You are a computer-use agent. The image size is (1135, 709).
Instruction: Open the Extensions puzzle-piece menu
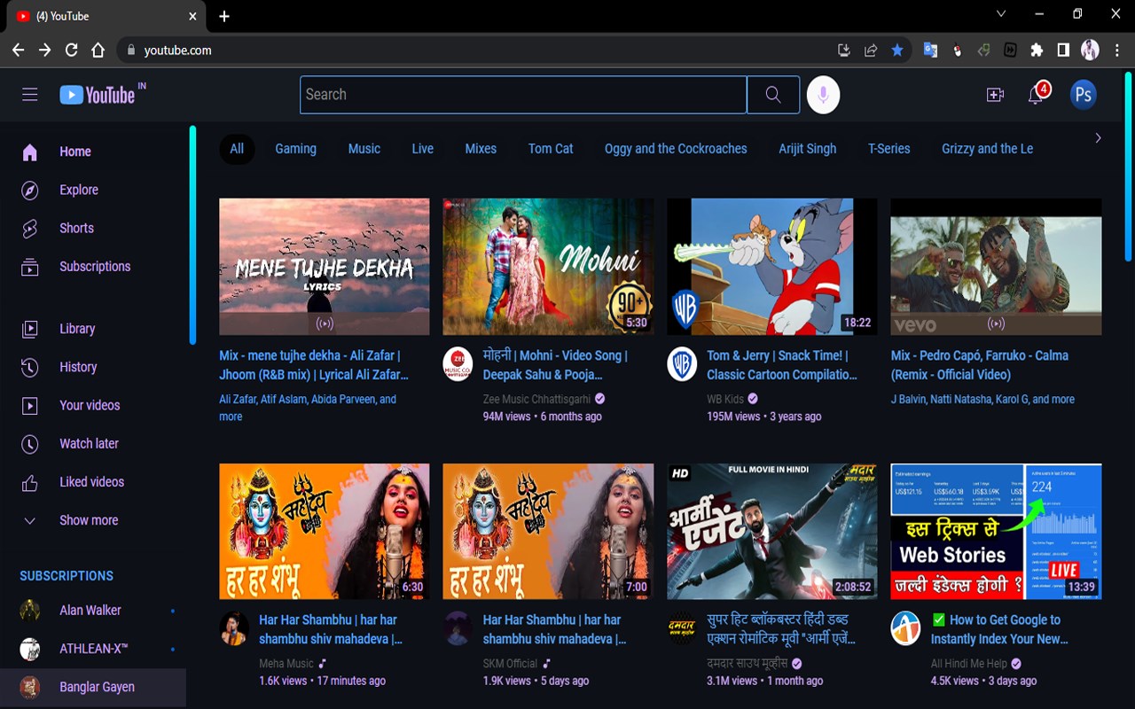[1037, 51]
